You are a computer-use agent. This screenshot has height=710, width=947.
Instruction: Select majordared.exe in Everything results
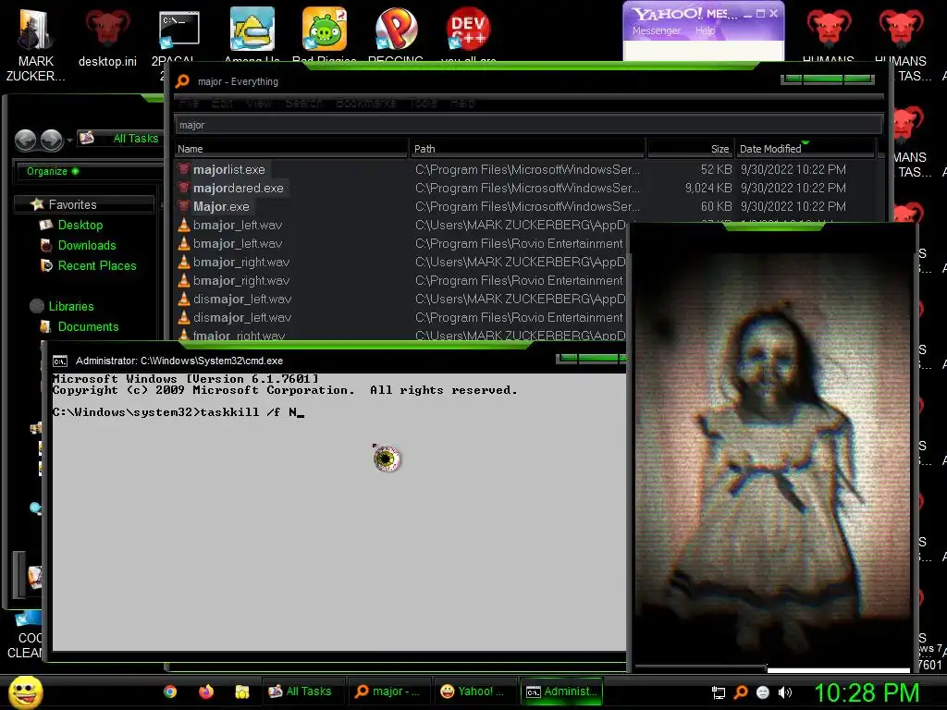pos(238,189)
